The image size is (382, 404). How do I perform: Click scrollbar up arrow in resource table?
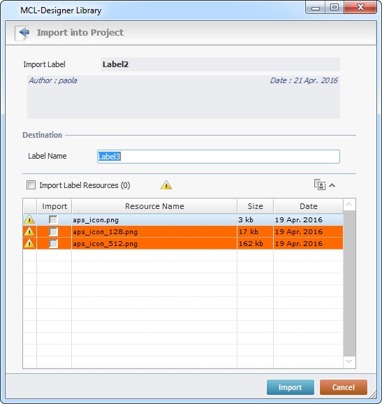pyautogui.click(x=349, y=205)
